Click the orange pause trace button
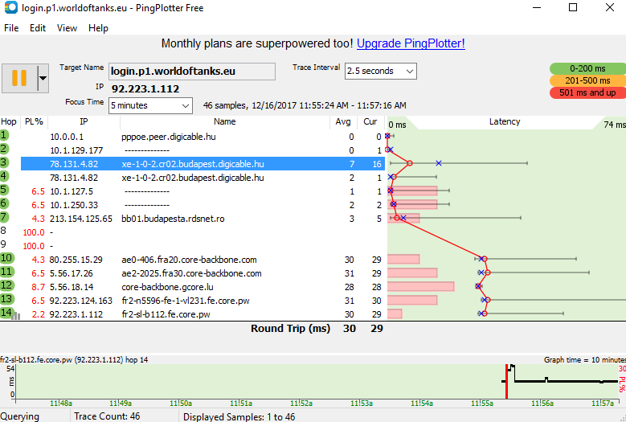Image resolution: width=626 pixels, height=422 pixels. (x=18, y=79)
